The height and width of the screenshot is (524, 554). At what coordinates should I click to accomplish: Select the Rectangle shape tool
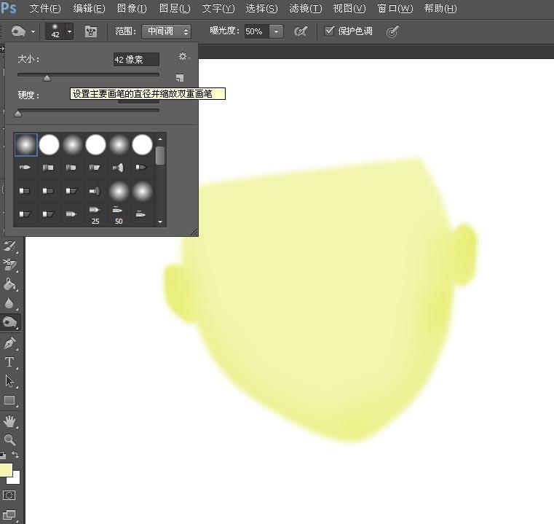click(x=9, y=401)
